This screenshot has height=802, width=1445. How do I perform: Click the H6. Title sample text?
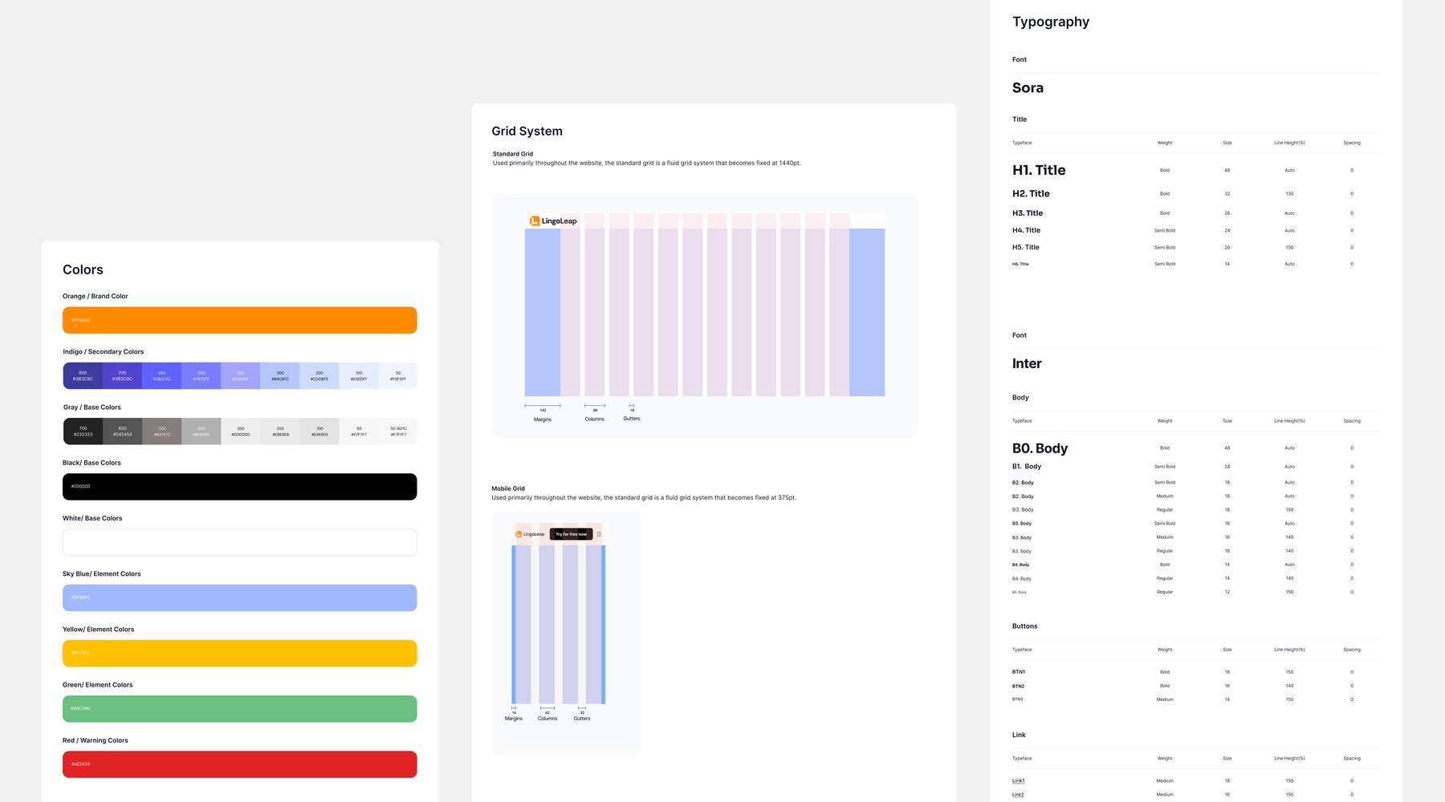(x=1020, y=264)
